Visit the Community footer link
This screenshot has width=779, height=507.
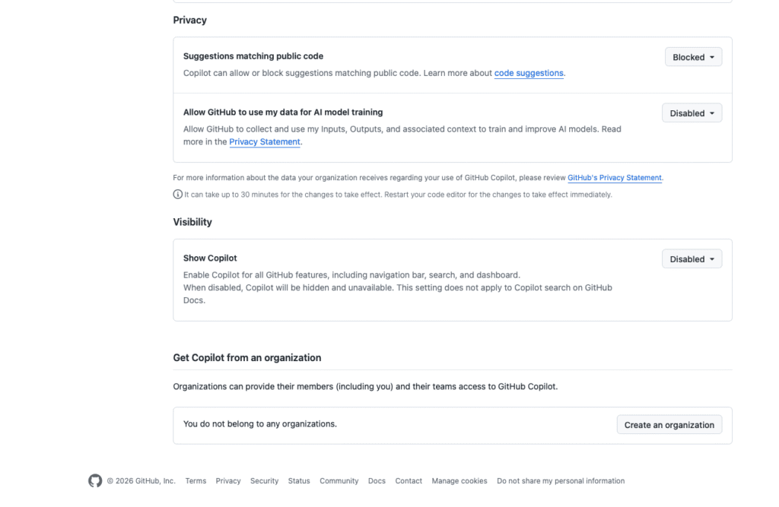click(339, 481)
